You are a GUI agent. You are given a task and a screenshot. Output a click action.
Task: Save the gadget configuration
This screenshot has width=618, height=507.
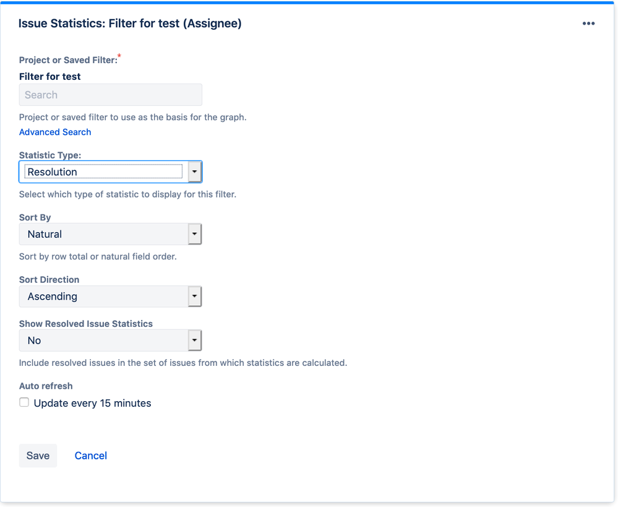click(x=38, y=456)
